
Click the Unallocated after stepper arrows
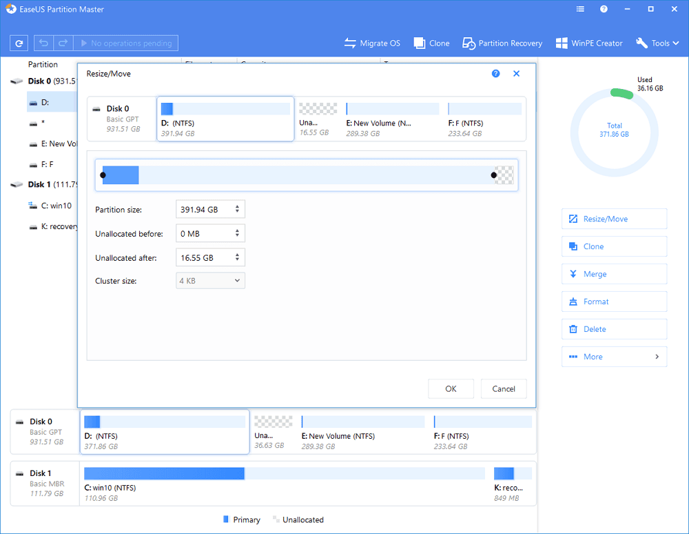[238, 257]
